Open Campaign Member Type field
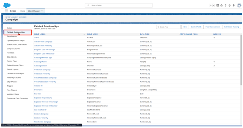This screenshot has height=128, width=243. [x=43, y=58]
